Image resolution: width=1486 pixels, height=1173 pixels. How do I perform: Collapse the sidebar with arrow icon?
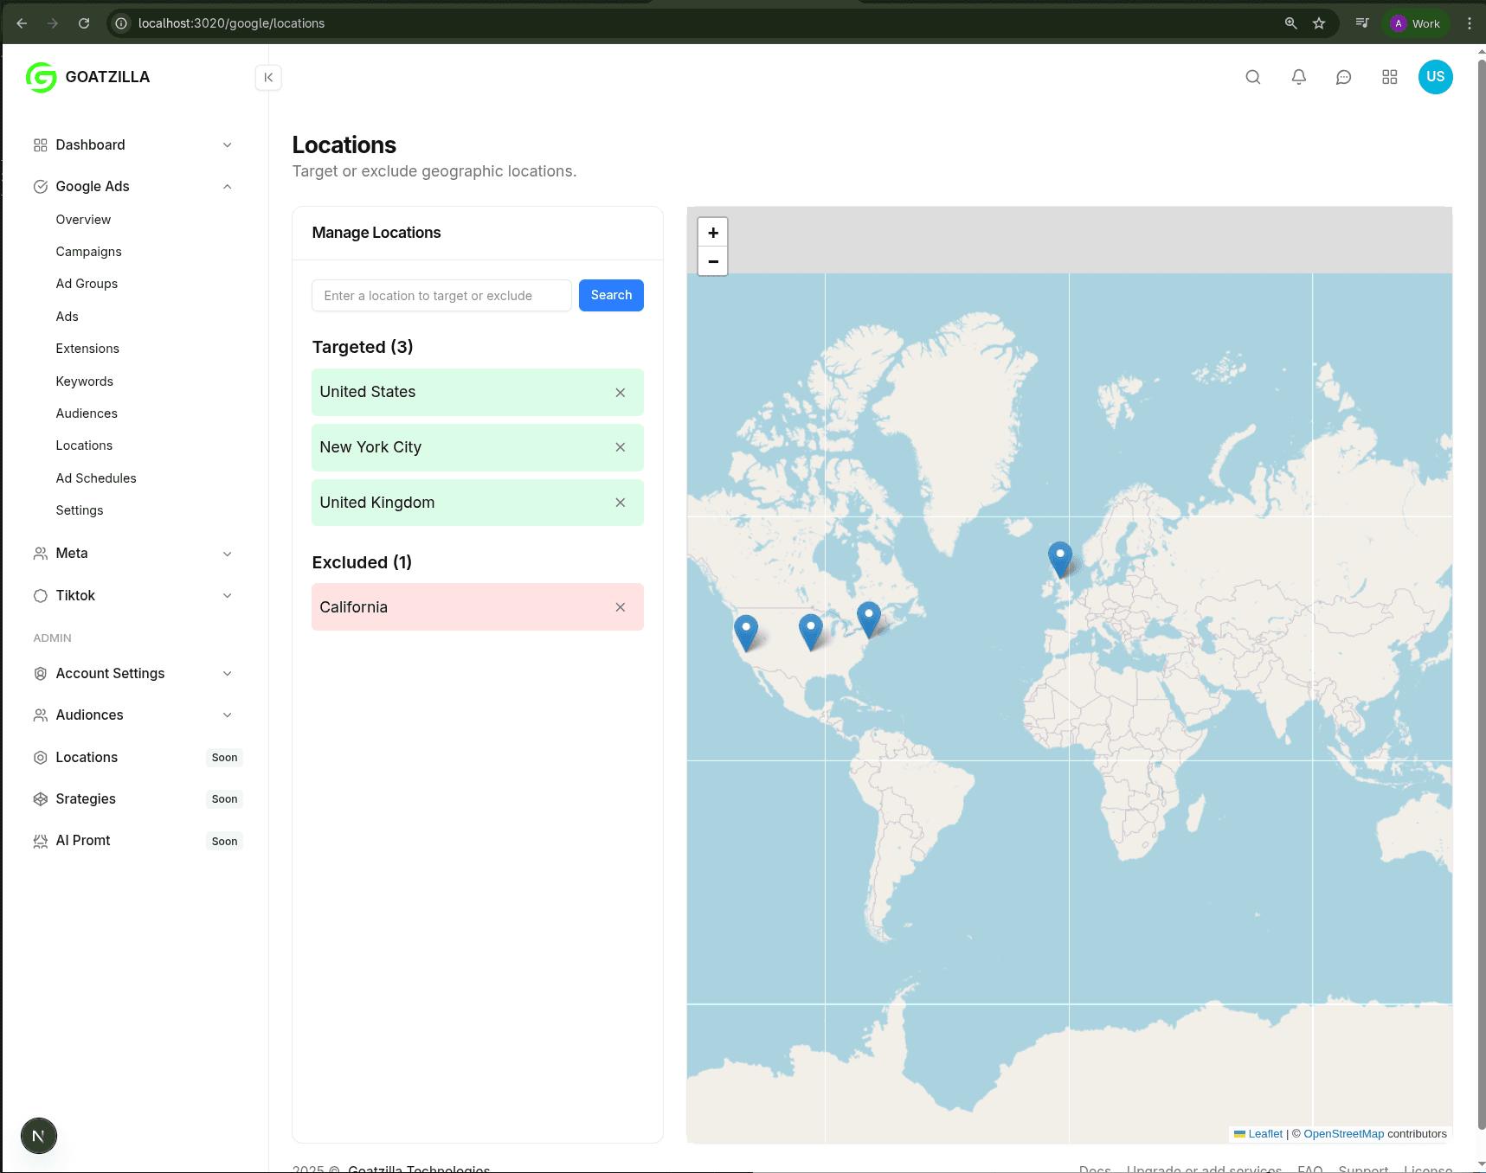click(268, 77)
